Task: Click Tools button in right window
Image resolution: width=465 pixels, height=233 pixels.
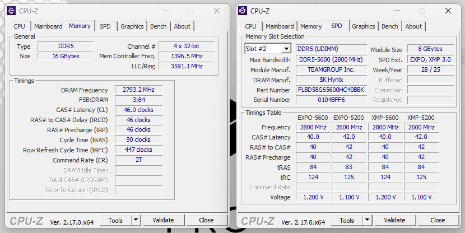Action: (x=347, y=220)
